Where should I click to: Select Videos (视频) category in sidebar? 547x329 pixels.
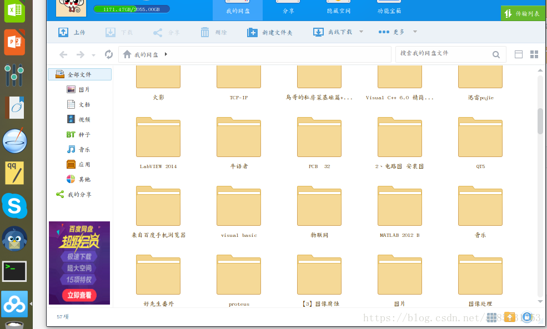click(78, 119)
